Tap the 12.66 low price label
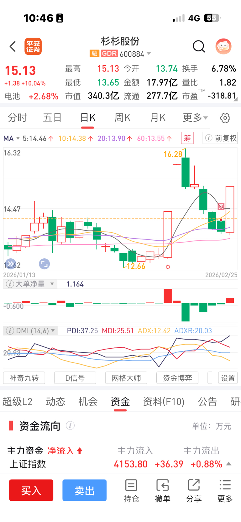 pos(136,266)
